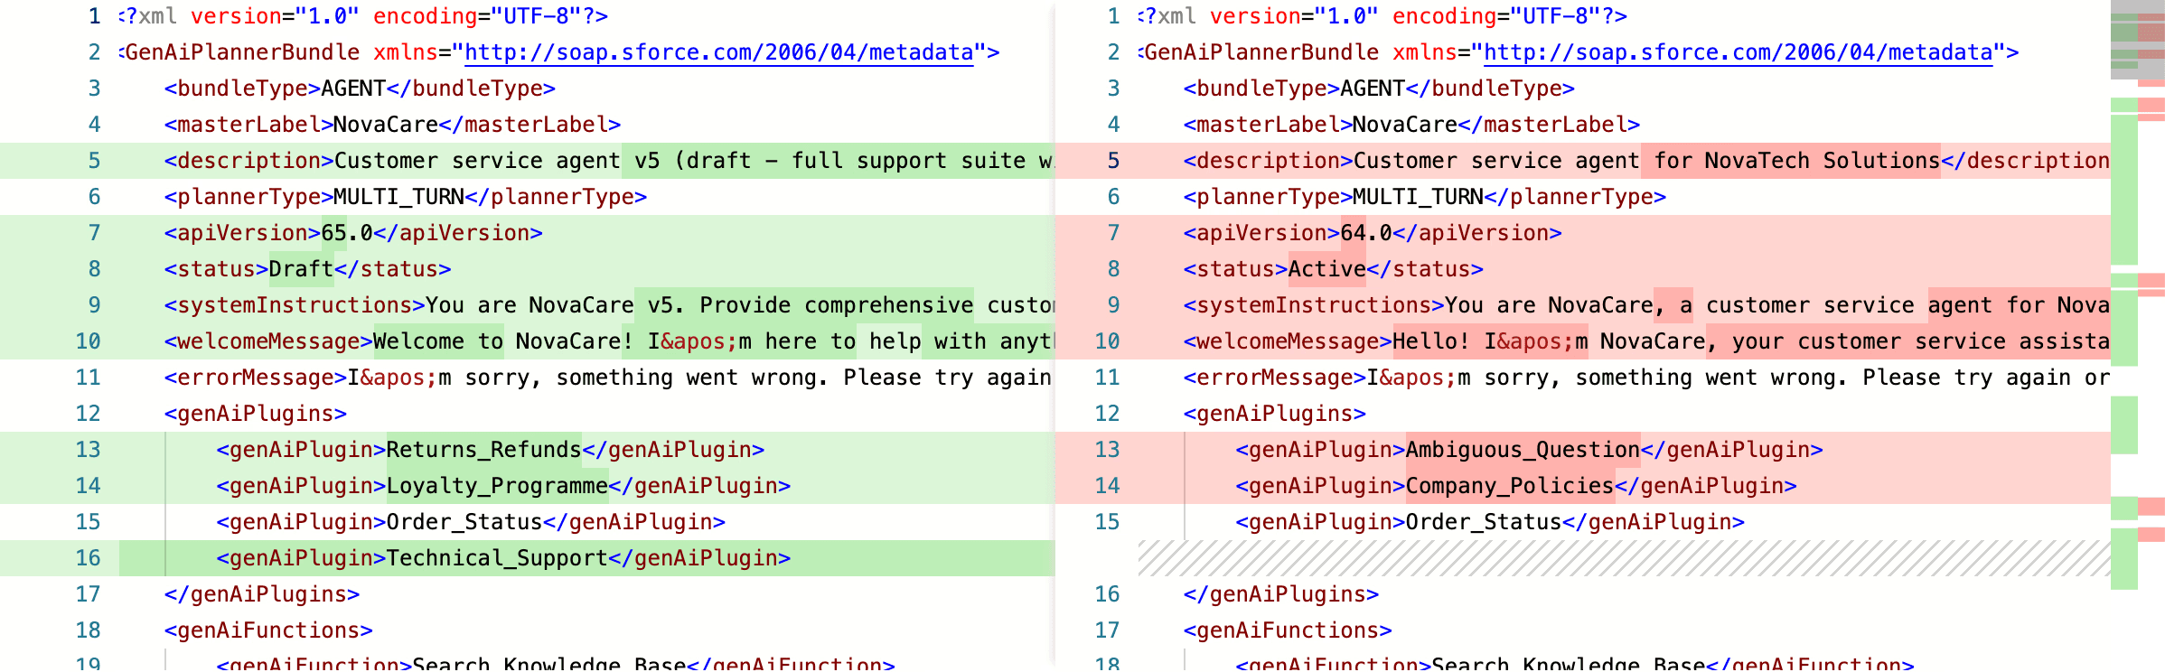The width and height of the screenshot is (2165, 672).
Task: Click the Returns_Refunds plugin entry
Action: 483,450
